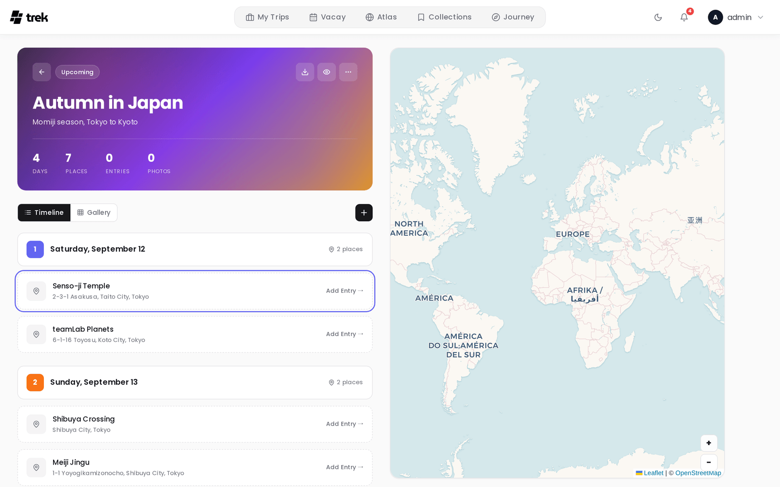Open the Collections page
Viewport: 780px width, 487px height.
click(x=445, y=17)
